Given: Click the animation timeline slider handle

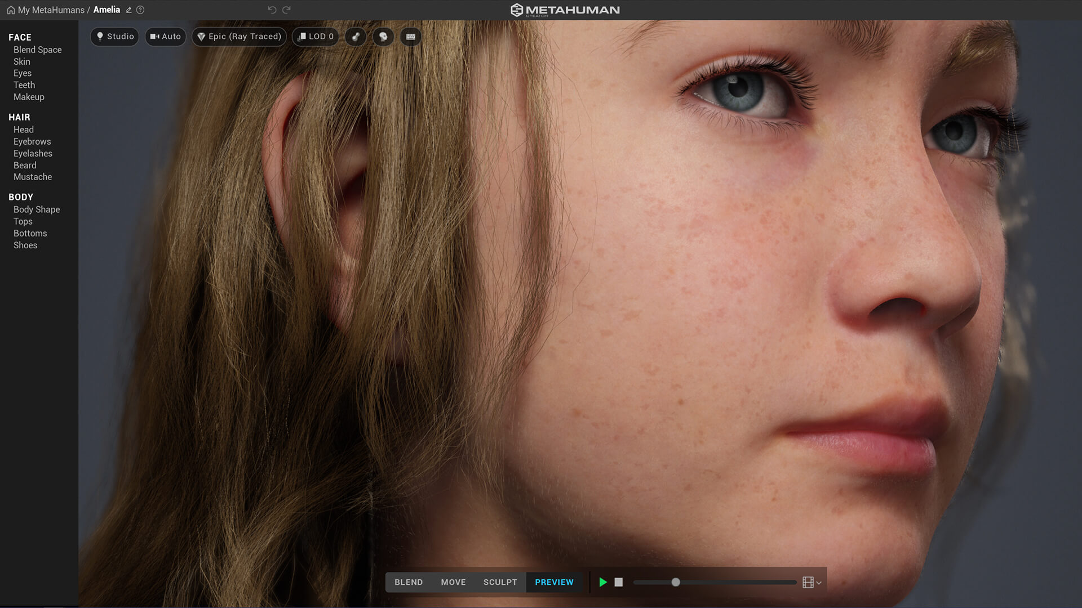Looking at the screenshot, I should [676, 582].
